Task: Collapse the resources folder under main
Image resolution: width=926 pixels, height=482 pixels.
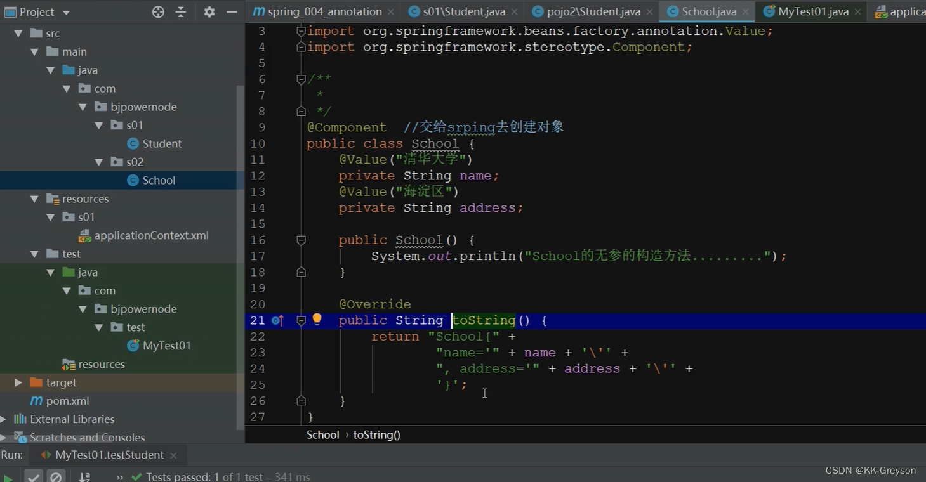Action: pos(35,199)
